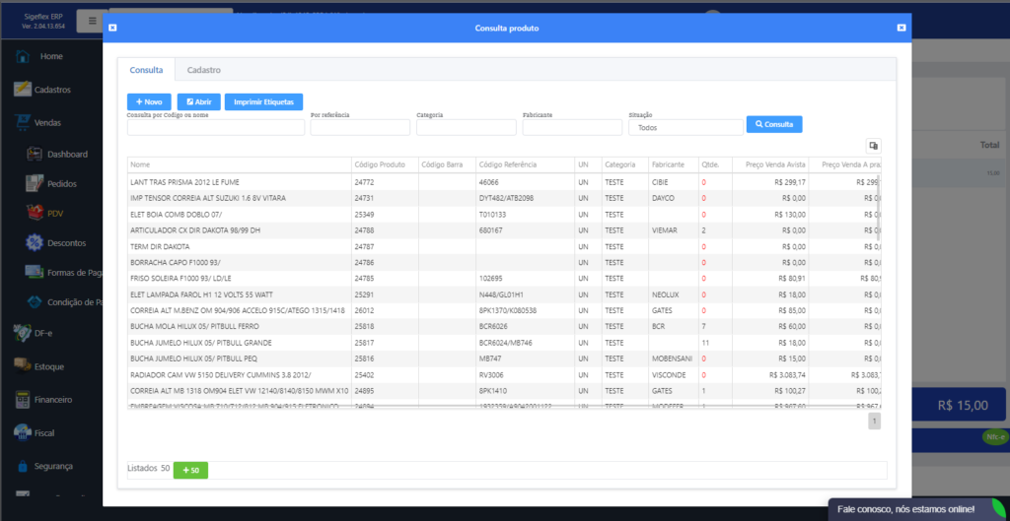Open the Segurança padlock icon
The image size is (1010, 521).
[22, 466]
